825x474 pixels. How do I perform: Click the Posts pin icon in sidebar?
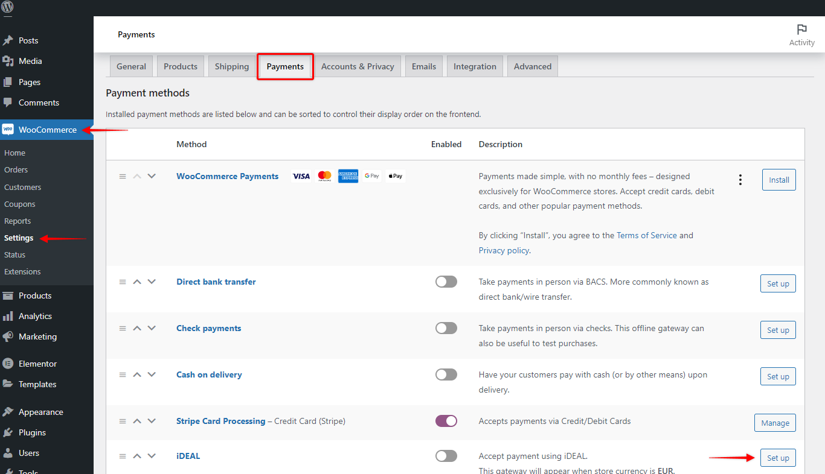point(8,40)
